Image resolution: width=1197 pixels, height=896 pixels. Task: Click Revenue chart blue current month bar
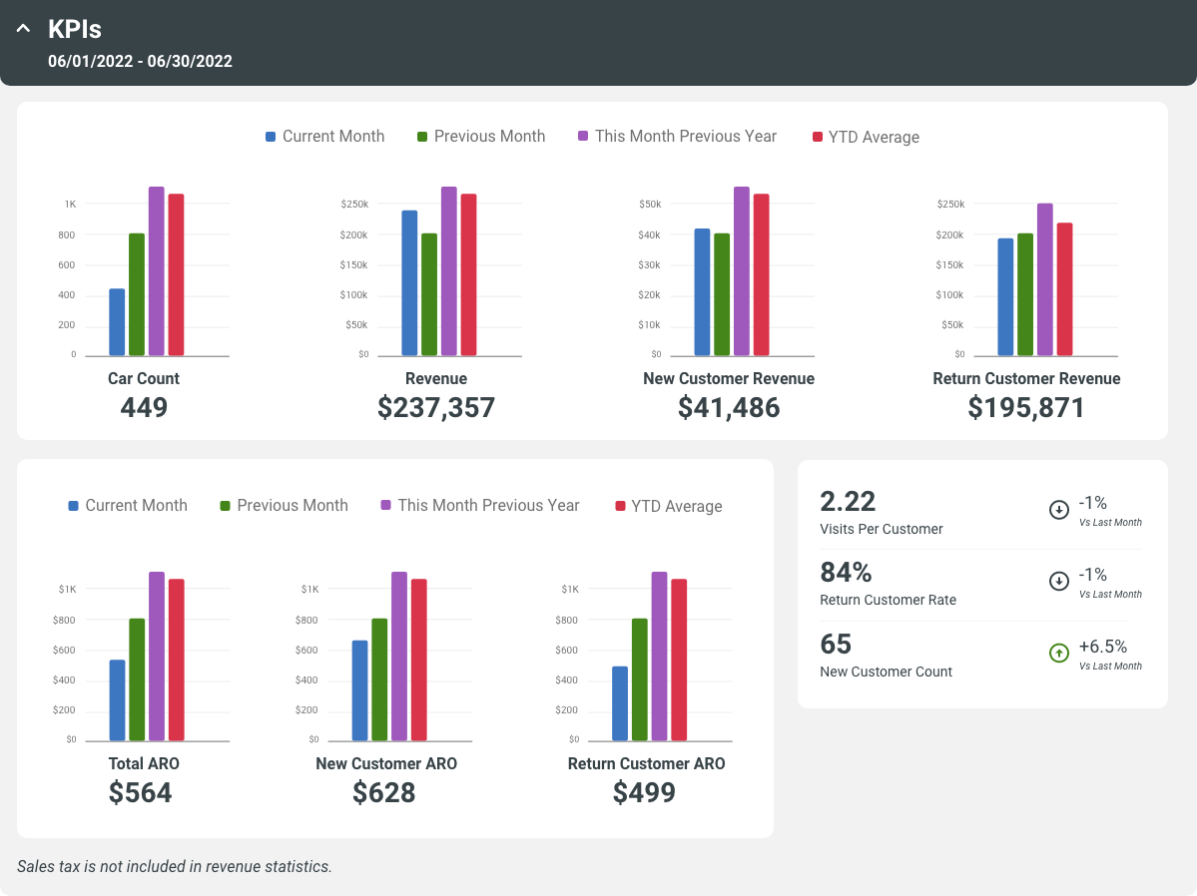(410, 283)
